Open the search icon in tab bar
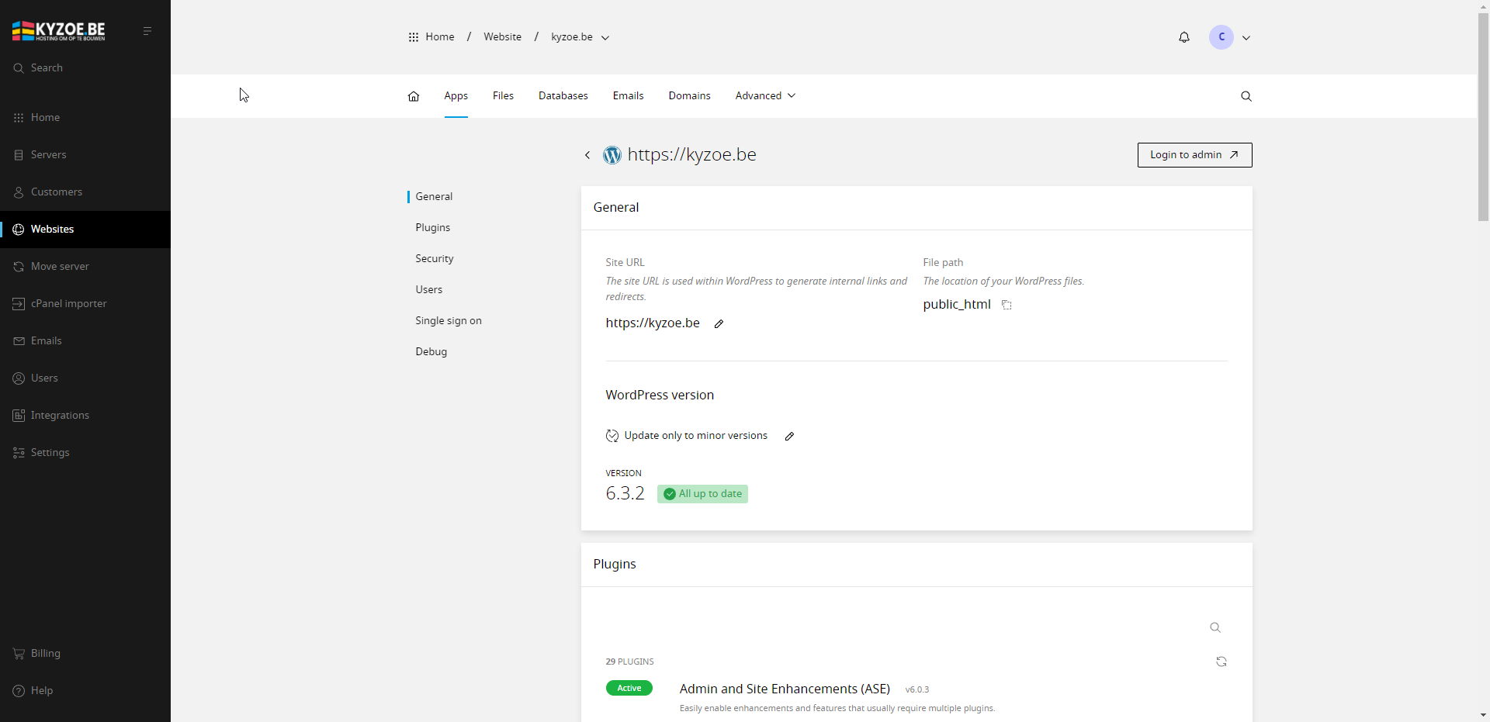 point(1246,96)
